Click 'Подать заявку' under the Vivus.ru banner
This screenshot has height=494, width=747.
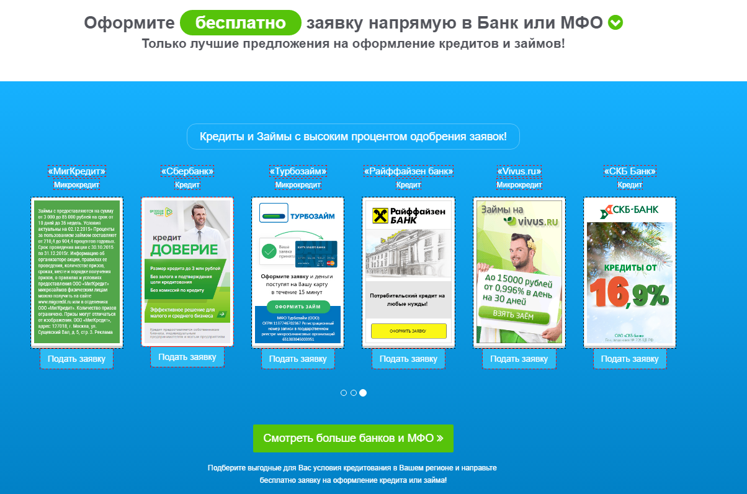tap(519, 359)
